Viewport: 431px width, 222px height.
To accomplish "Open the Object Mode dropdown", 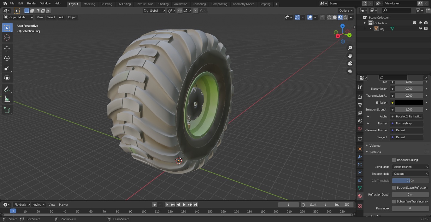I will pos(18,17).
